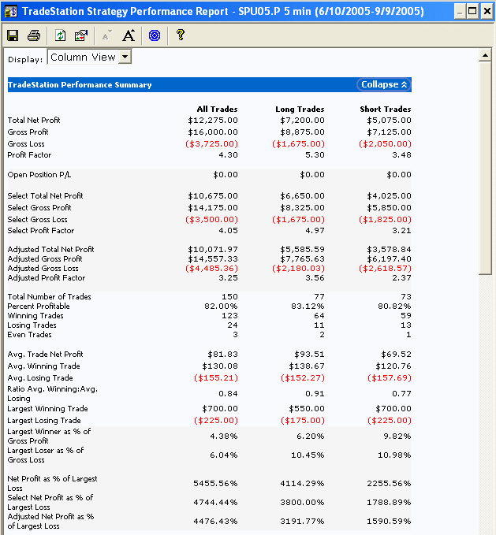This screenshot has width=496, height=535.
Task: Click TradeStation app icon in title bar
Action: tap(10, 12)
